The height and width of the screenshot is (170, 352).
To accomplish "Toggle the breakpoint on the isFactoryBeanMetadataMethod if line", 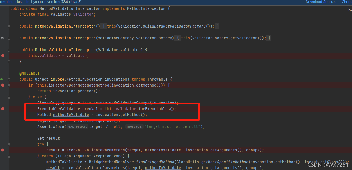I will click(x=3, y=85).
